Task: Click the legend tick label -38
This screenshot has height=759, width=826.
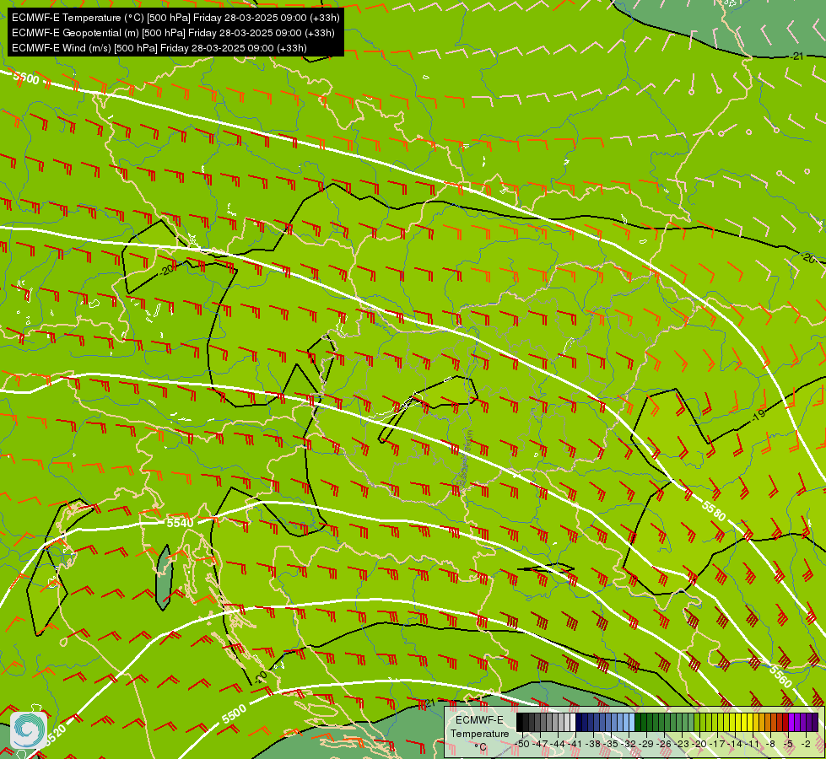Action: pos(592,744)
